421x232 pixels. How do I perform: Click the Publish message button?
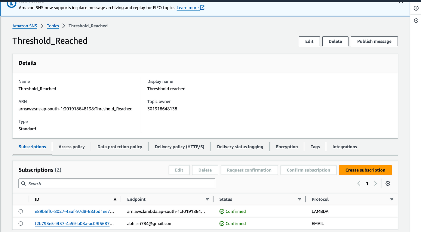(374, 42)
